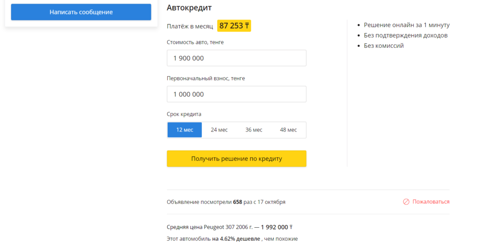
Task: Click the 87 253 ₸ monthly payment badge
Action: tap(234, 26)
